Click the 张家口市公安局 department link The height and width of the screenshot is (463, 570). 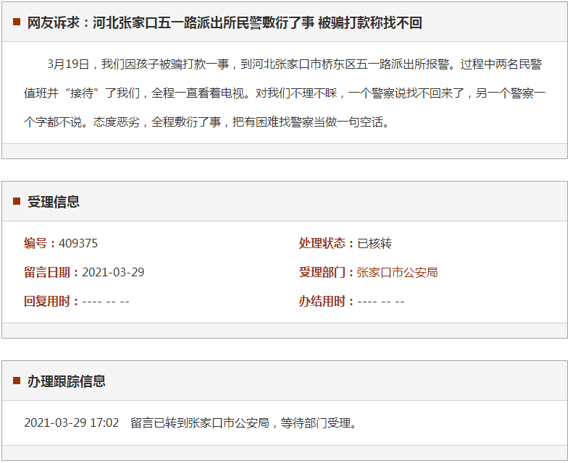pyautogui.click(x=397, y=273)
